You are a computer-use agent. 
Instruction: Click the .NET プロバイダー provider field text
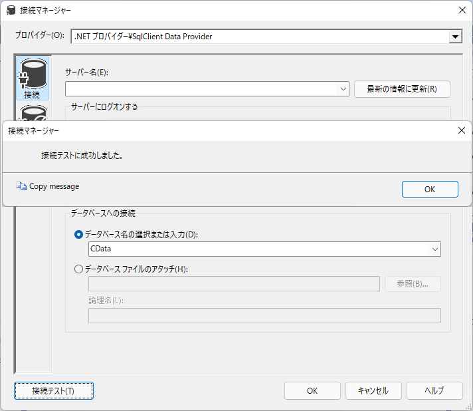143,37
